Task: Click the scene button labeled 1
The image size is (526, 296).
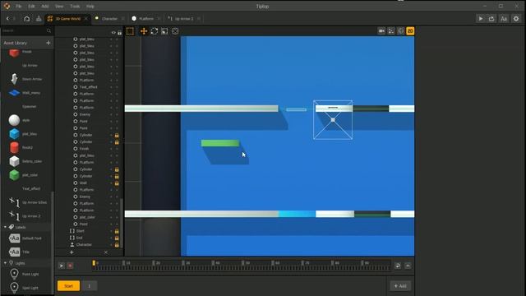Action: (x=90, y=286)
